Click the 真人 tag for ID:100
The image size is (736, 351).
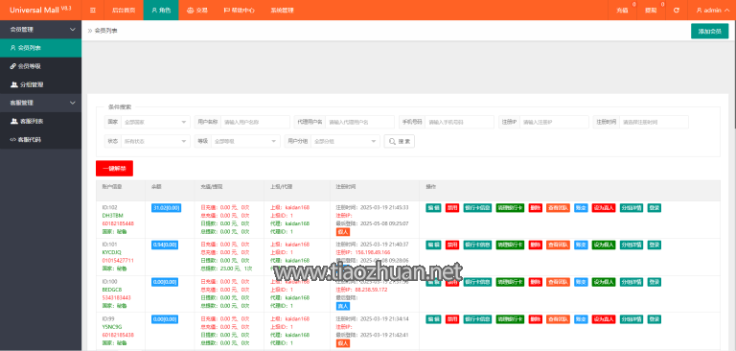[343, 306]
